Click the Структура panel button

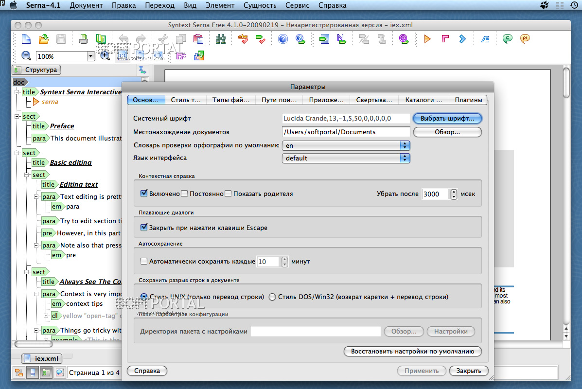36,70
